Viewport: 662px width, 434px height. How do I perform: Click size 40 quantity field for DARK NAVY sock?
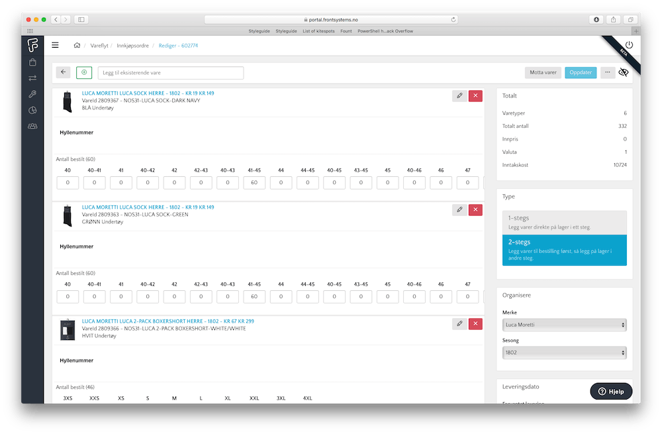[68, 183]
